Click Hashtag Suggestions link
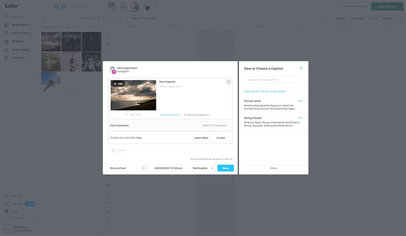The height and width of the screenshot is (236, 406). pos(196,115)
